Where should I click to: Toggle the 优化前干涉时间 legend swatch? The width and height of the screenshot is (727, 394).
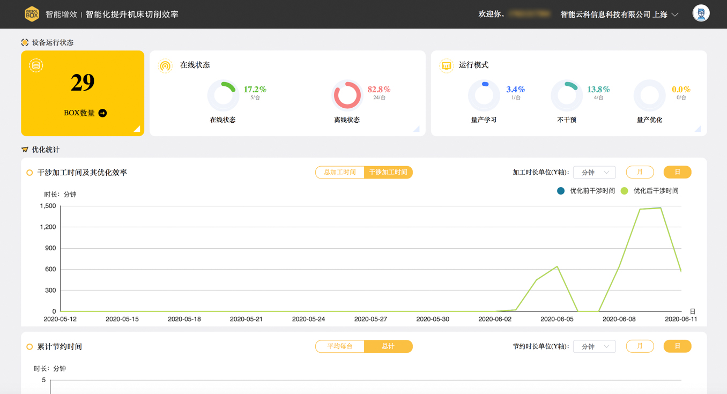[561, 191]
